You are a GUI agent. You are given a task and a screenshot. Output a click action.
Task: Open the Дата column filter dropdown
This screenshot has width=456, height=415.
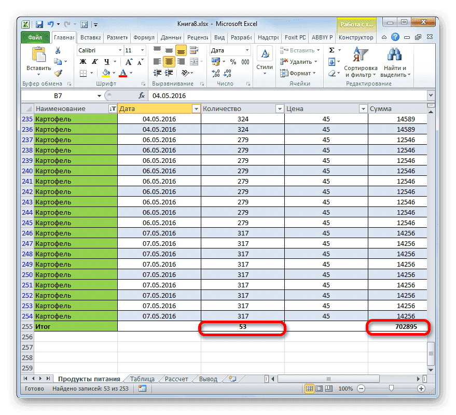click(196, 108)
